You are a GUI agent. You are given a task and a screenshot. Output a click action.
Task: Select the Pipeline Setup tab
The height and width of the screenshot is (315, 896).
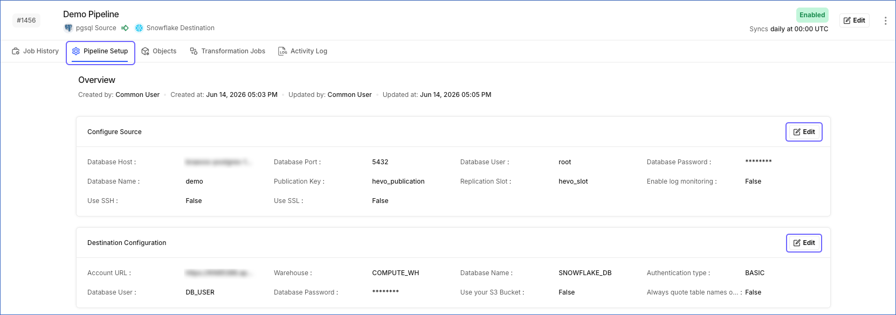[100, 51]
